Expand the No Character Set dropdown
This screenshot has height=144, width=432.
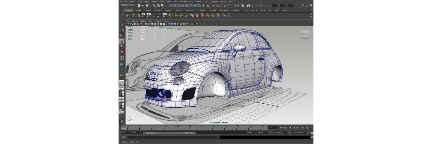coord(298,133)
